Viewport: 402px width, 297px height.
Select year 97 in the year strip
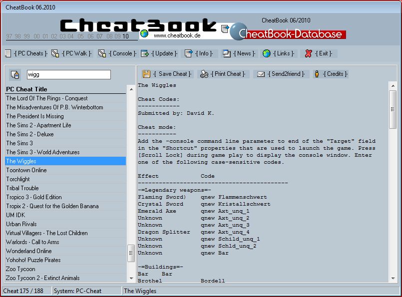[9, 36]
